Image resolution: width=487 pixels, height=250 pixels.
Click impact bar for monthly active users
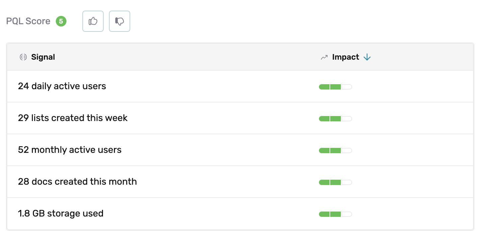335,151
